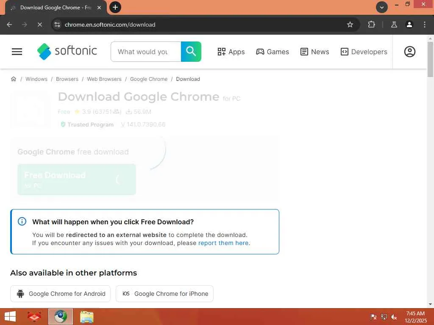Click the Web Browsers breadcrumb link

(104, 79)
